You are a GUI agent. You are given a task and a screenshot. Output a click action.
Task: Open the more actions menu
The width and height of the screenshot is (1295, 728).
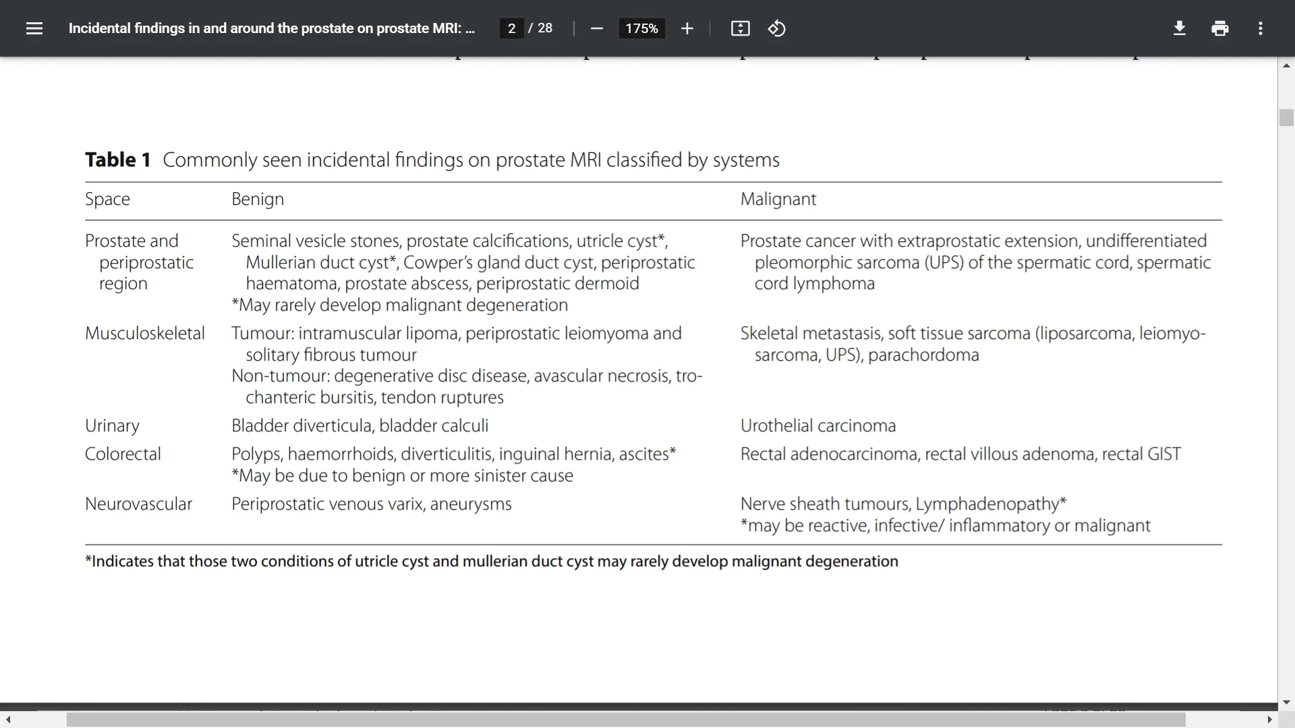coord(1260,28)
